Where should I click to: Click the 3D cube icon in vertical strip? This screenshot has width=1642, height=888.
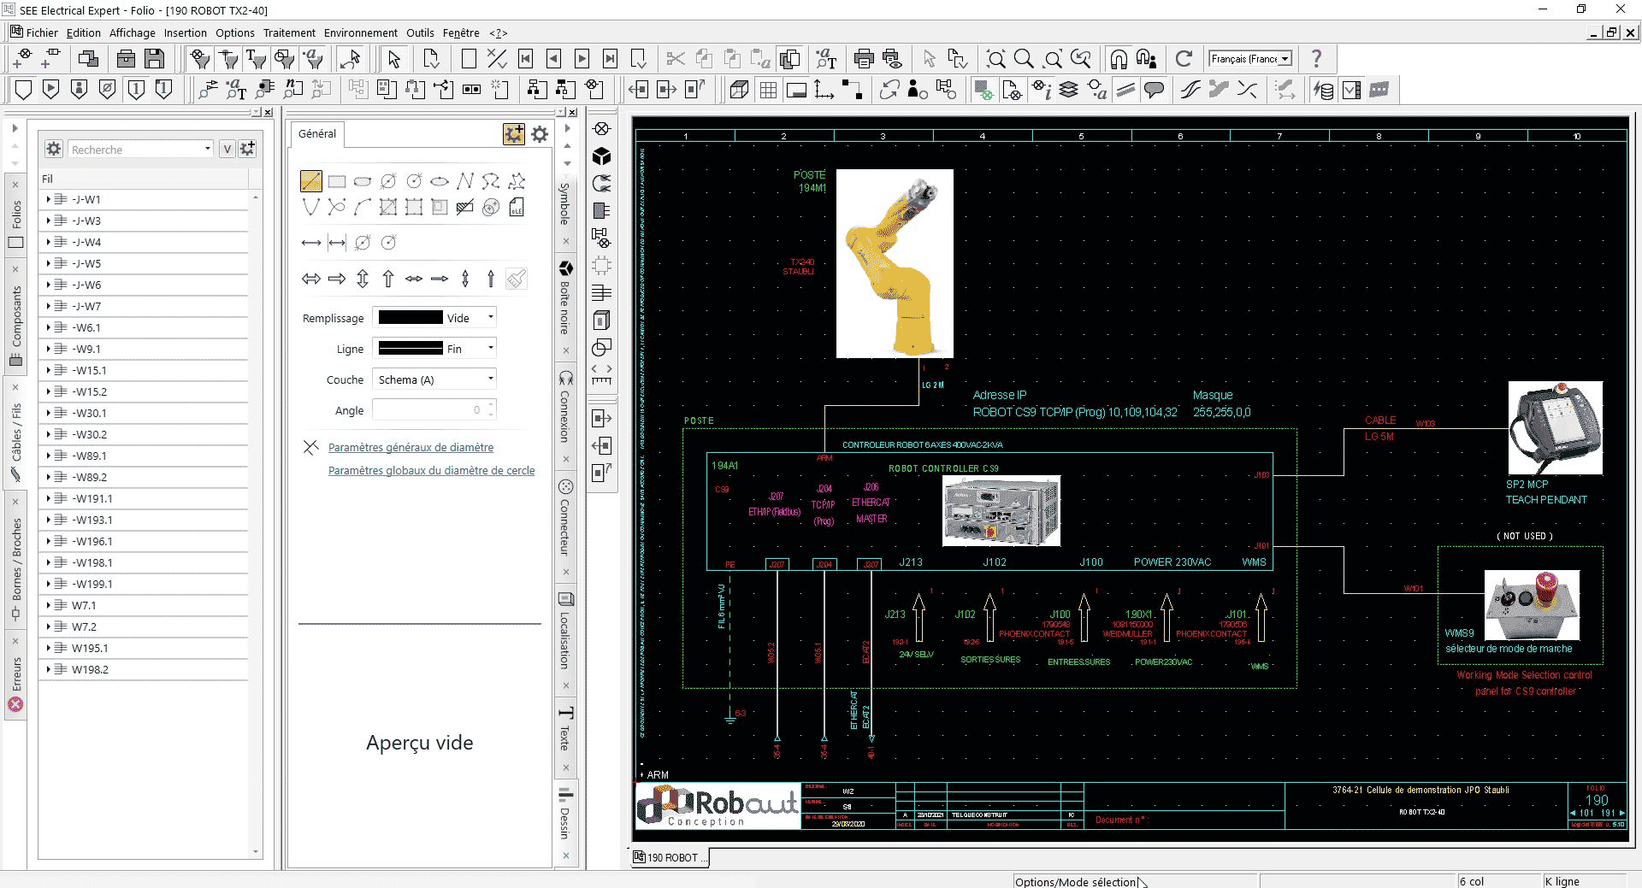tap(602, 156)
